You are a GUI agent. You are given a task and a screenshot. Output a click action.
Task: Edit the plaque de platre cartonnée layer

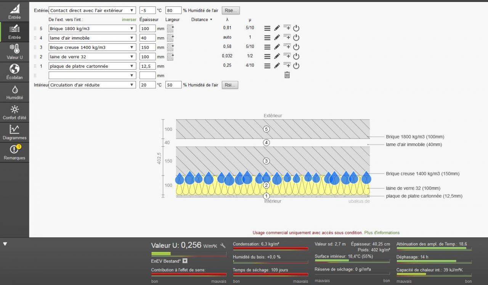point(277,65)
